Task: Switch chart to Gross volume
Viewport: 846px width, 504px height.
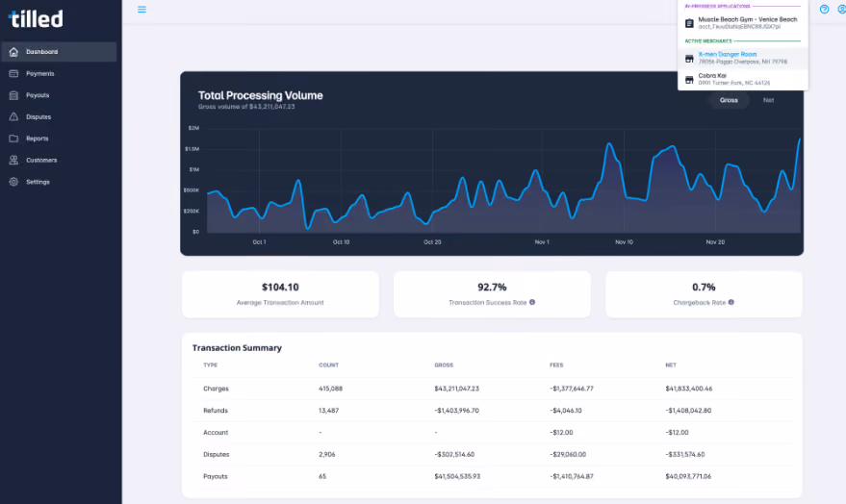Action: [x=729, y=100]
